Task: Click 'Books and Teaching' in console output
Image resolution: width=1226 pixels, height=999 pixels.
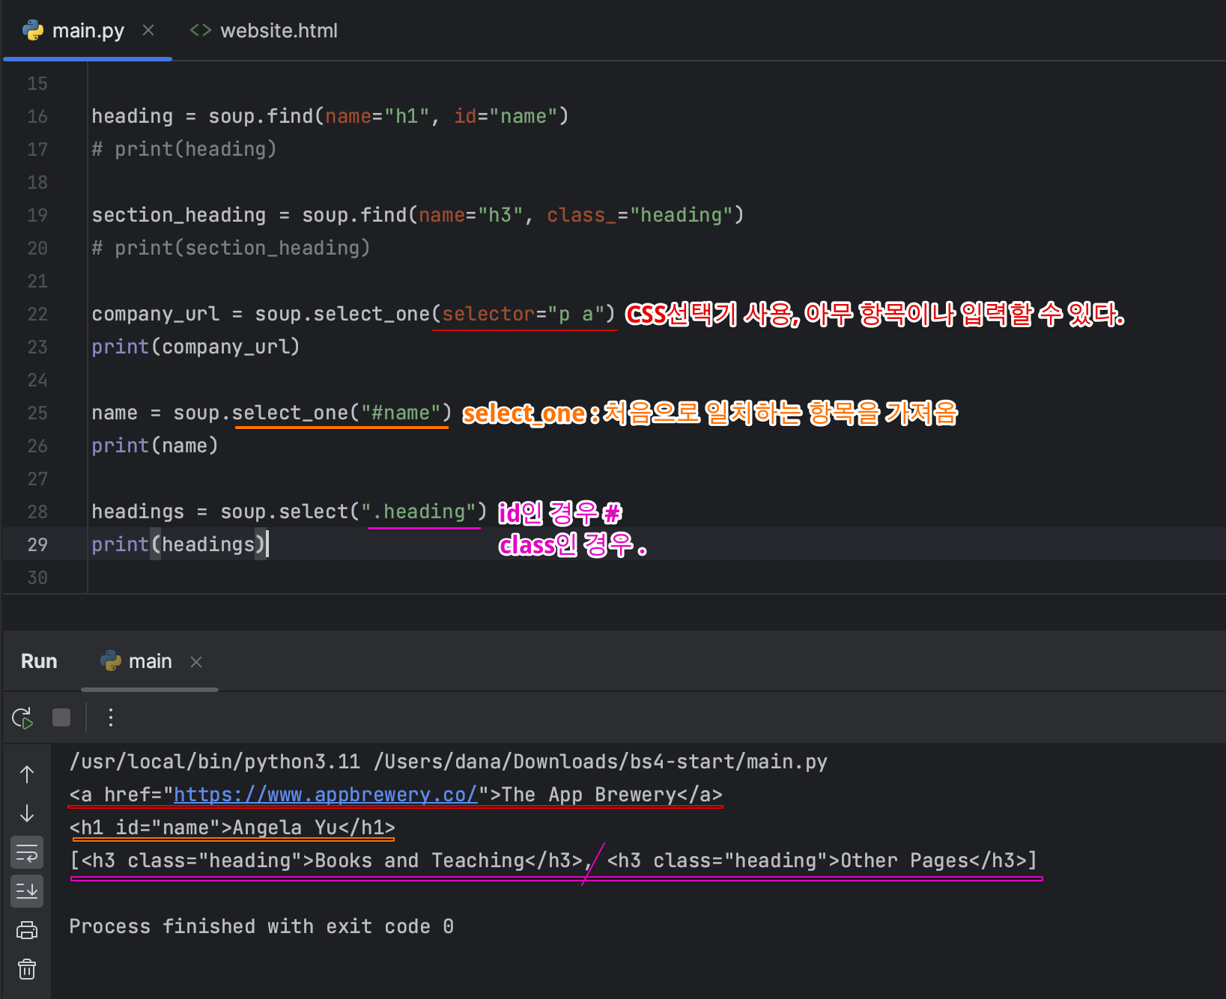Action: [419, 860]
